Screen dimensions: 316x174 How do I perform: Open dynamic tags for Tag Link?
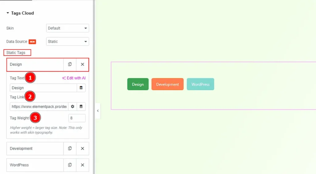(x=81, y=107)
